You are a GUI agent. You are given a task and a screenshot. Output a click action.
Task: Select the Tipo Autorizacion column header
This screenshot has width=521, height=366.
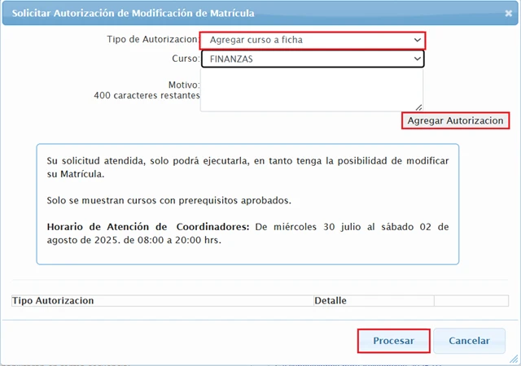[x=53, y=301]
